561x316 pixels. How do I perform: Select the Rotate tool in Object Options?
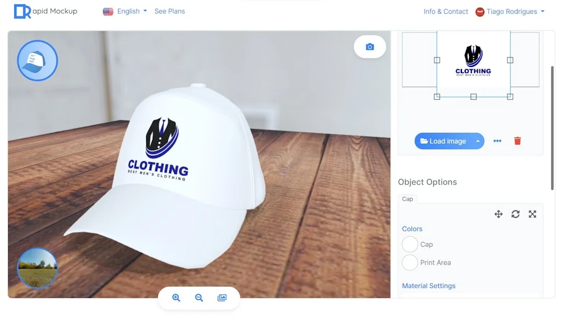coord(516,214)
